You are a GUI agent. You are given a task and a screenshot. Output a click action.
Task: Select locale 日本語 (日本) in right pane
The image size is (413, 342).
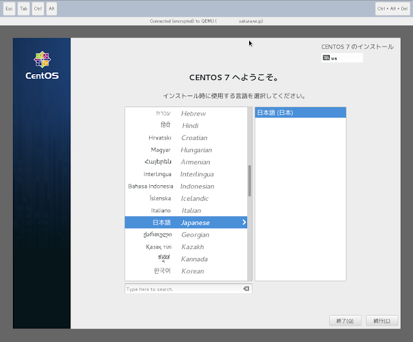[x=301, y=112]
